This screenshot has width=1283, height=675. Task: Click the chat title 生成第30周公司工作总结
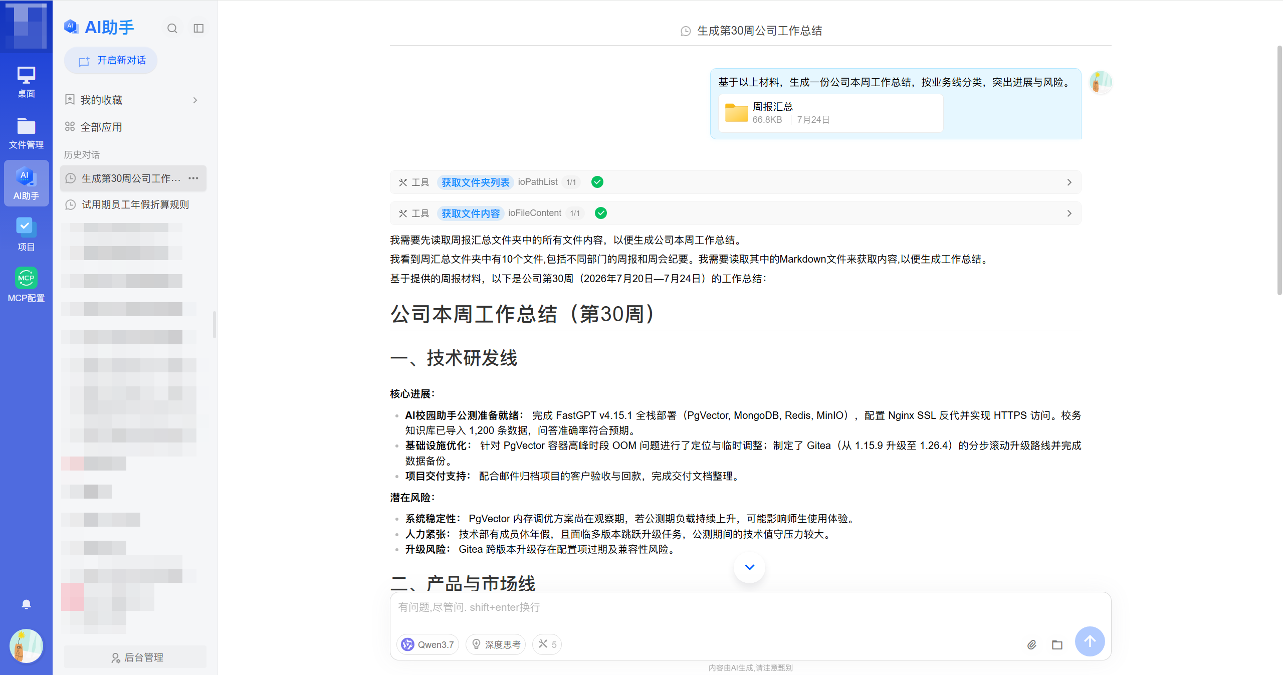759,31
